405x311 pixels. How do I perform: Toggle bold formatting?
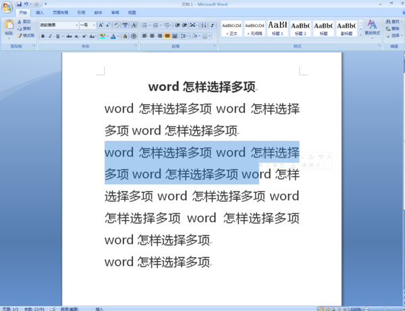coord(43,36)
